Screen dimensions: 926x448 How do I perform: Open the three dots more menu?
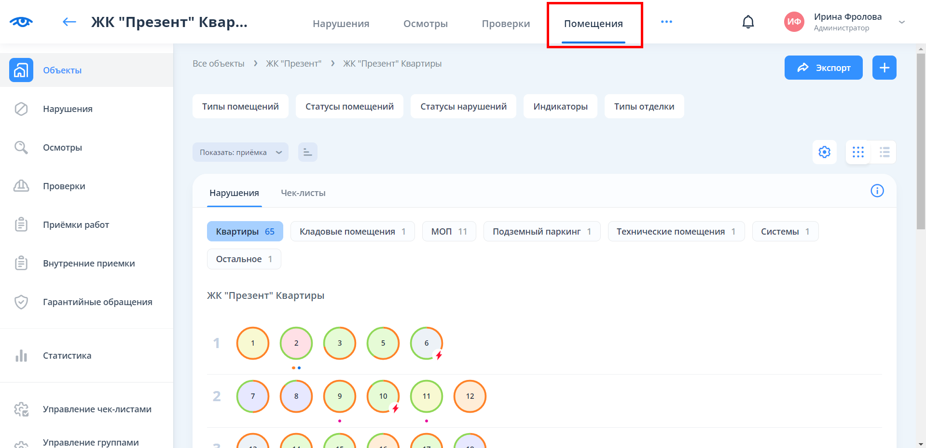[x=666, y=22]
